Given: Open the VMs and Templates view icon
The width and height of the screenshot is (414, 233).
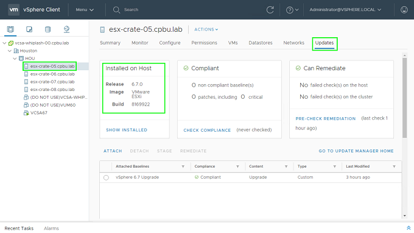Looking at the screenshot, I should (29, 29).
